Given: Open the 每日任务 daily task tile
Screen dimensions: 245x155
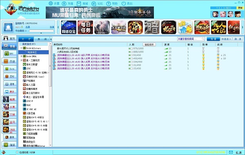Looking at the screenshot, I should 85,27.
